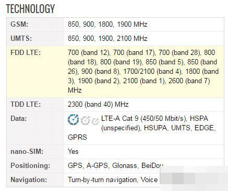Click the UMTS frequencies ending in 2100 MHz
The width and height of the screenshot is (228, 191).
107,38
